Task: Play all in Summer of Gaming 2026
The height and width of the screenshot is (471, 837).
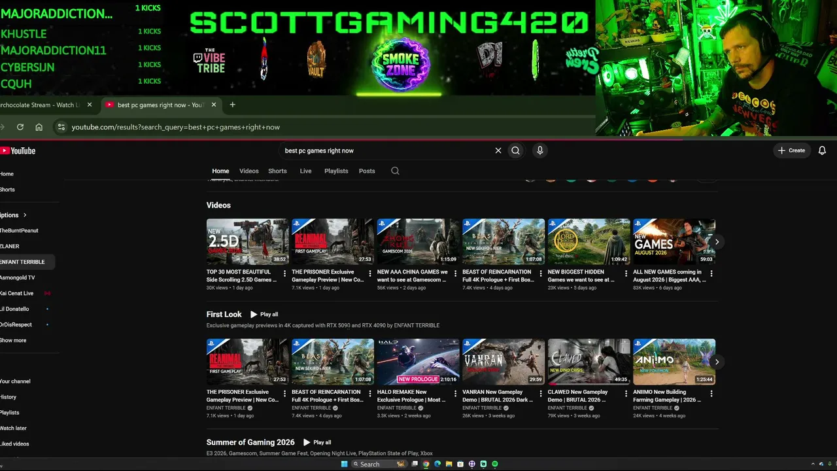Action: tap(317, 442)
